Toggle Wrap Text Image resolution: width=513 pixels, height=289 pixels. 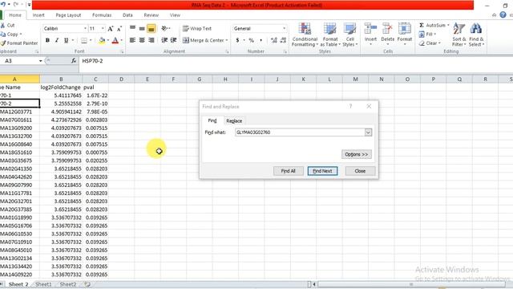[197, 29]
